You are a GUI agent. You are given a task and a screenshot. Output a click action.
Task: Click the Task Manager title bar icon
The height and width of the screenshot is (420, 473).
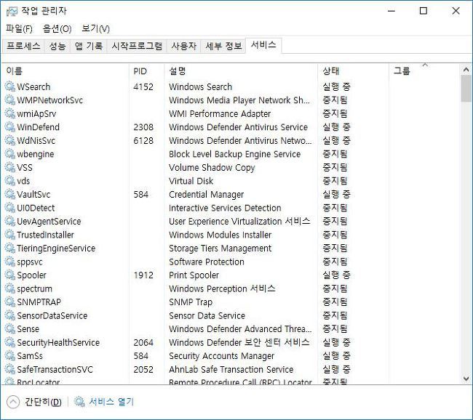(12, 12)
